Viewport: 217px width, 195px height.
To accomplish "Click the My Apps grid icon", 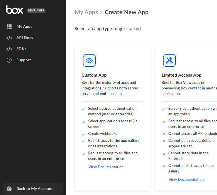I will coord(9,27).
